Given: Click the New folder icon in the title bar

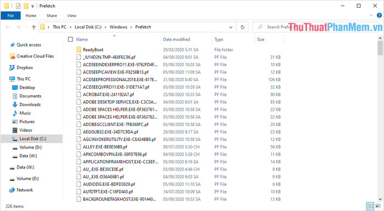Looking at the screenshot, I should click(26, 6).
